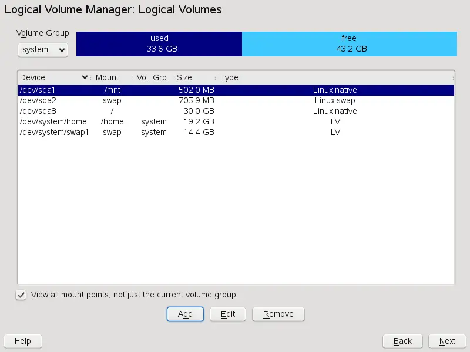Click Remove to delete the volume
Viewport: 470px width, 352px height.
click(x=278, y=314)
